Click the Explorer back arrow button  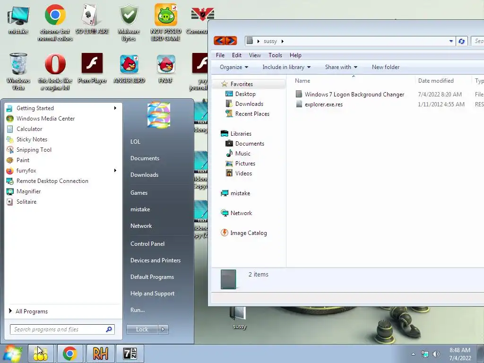click(219, 41)
